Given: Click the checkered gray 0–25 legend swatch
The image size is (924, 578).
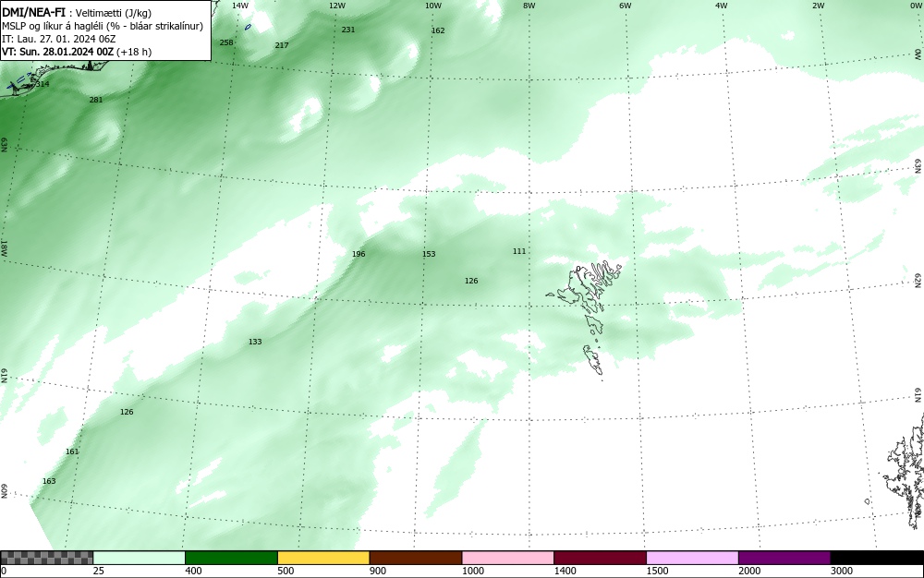Looking at the screenshot, I should 46,558.
